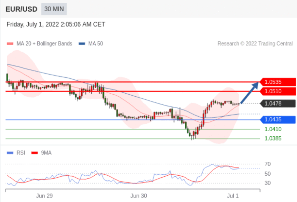Image resolution: width=297 pixels, height=202 pixels.
Task: Click the Jul 1 date axis label
Action: 233,196
